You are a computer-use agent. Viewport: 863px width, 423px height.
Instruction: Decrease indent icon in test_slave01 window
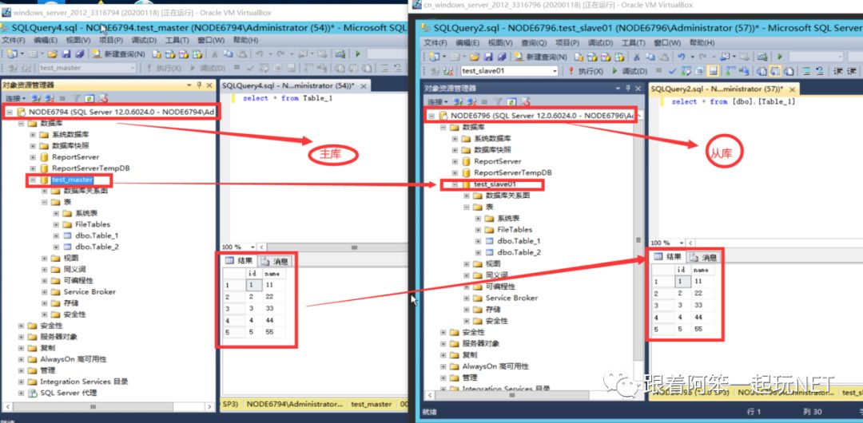pyautogui.click(x=837, y=71)
